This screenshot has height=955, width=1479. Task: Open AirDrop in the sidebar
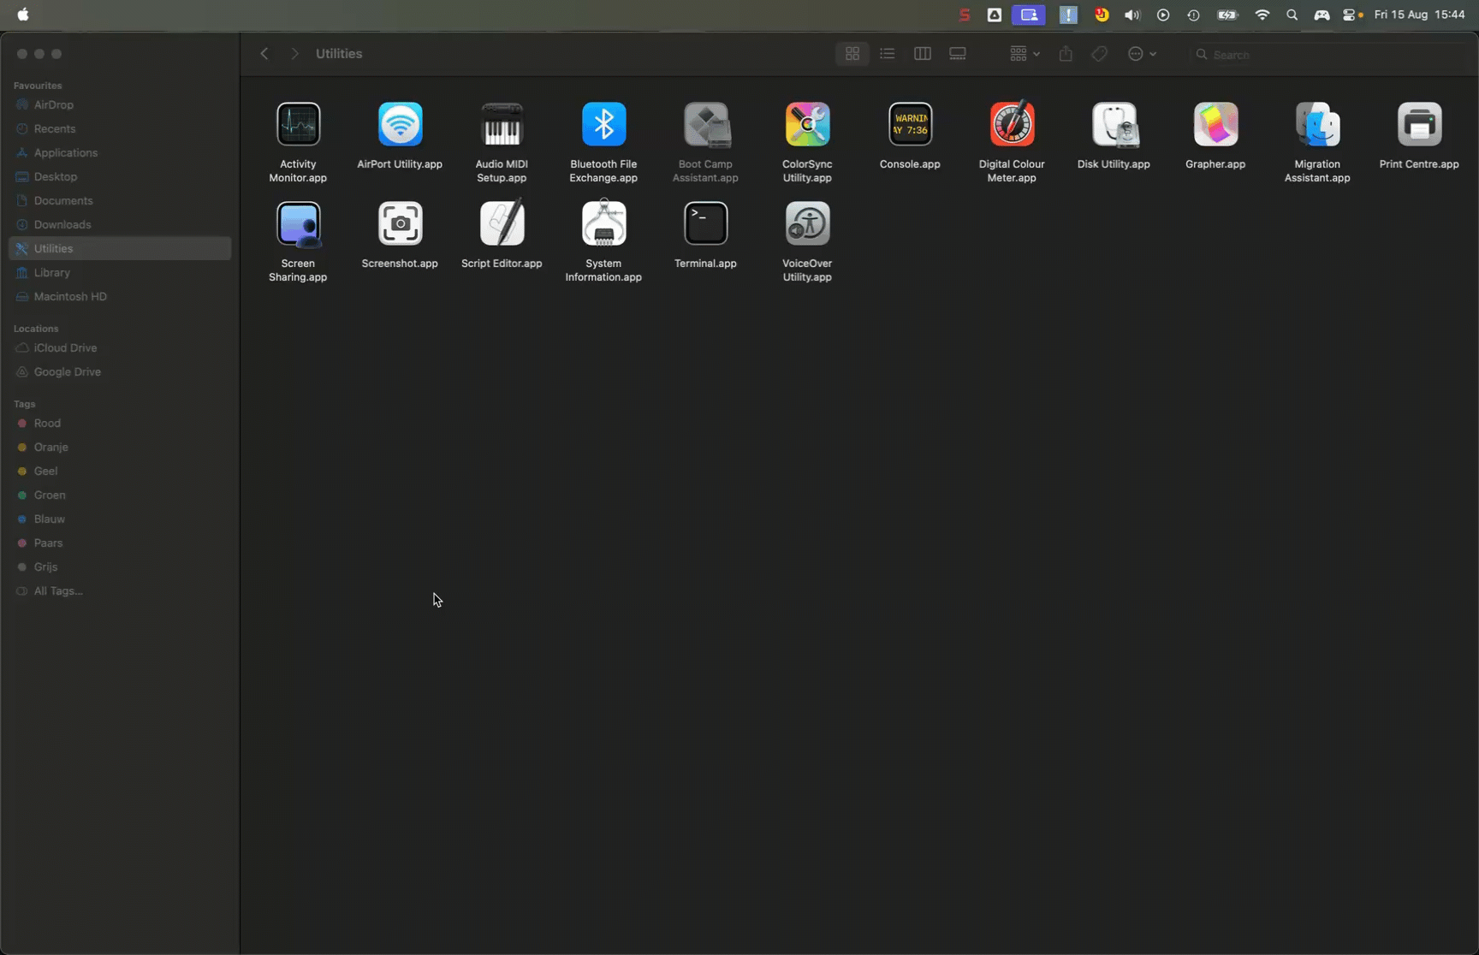tap(120, 104)
